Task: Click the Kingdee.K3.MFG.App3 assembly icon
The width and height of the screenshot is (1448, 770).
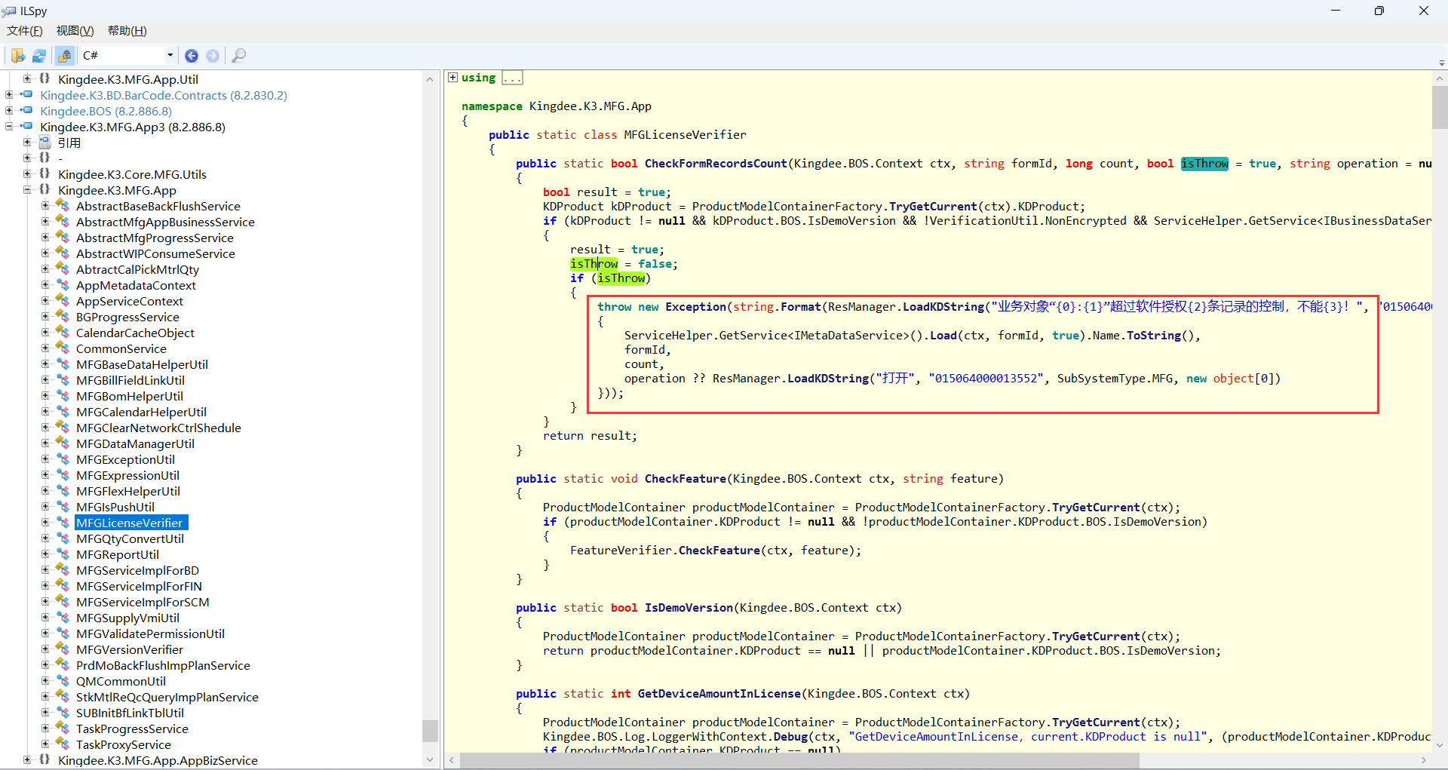Action: tap(26, 127)
